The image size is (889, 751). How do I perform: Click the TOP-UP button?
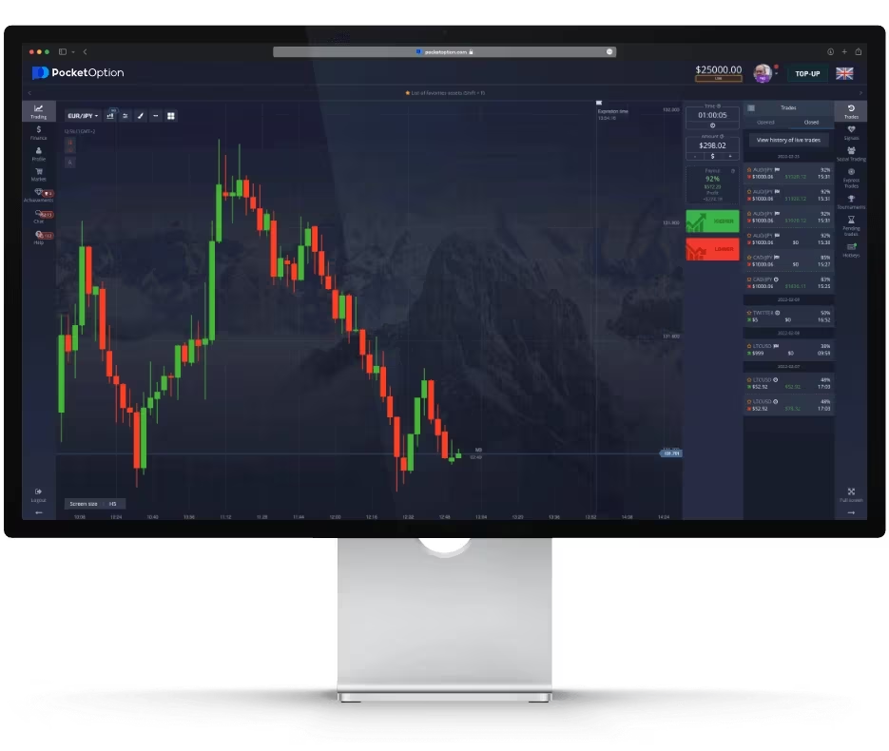807,74
